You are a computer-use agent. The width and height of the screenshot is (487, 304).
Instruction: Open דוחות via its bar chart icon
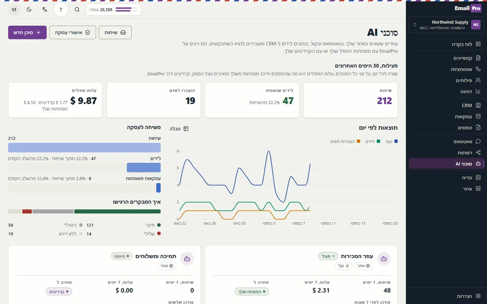click(478, 92)
